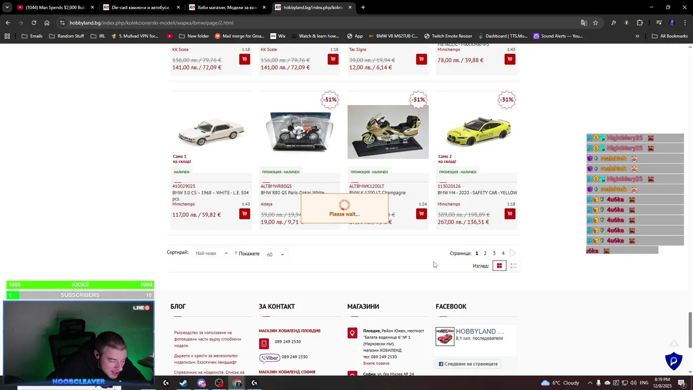Open the champagne BMW K 1200 LT image
Viewport: 693px width, 390px height.
click(x=388, y=132)
